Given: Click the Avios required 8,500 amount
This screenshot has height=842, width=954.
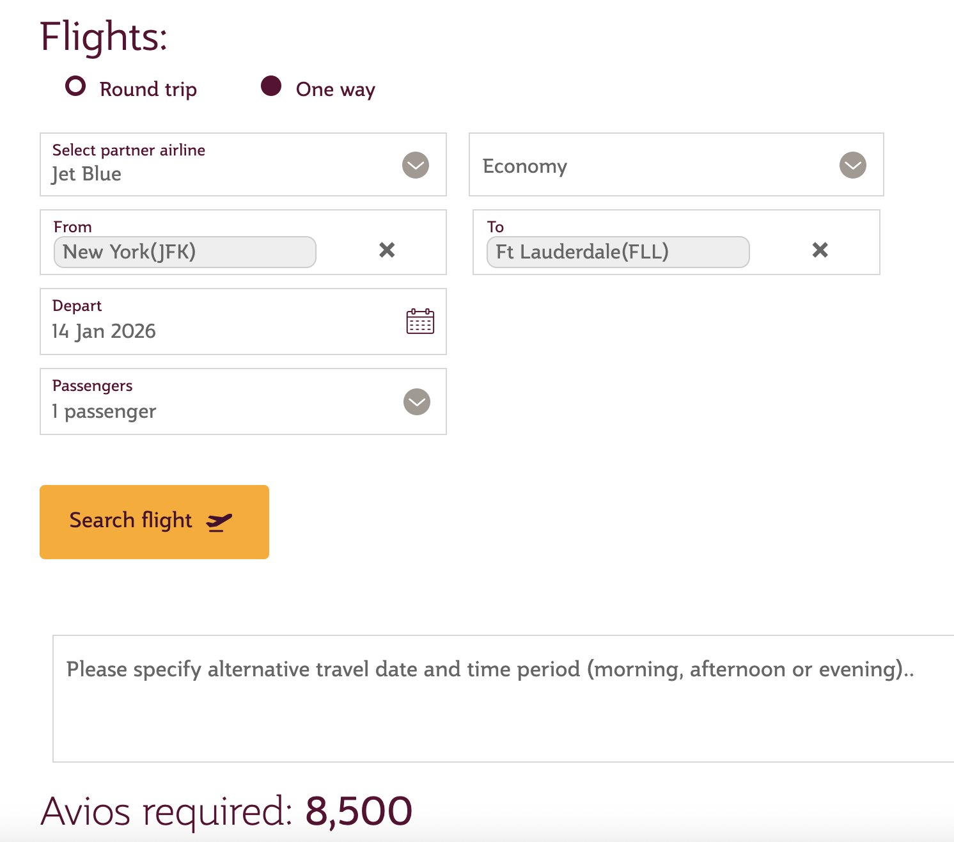Looking at the screenshot, I should click(x=359, y=811).
